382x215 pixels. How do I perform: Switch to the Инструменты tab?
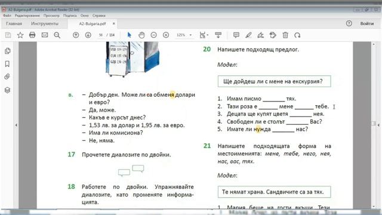[x=45, y=24]
